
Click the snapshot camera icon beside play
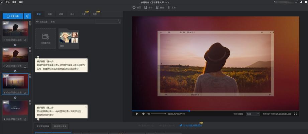[x=143, y=114]
